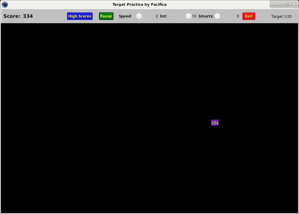Click the Int value 10
Viewport: 299px width, 214px height.
pyautogui.click(x=194, y=16)
